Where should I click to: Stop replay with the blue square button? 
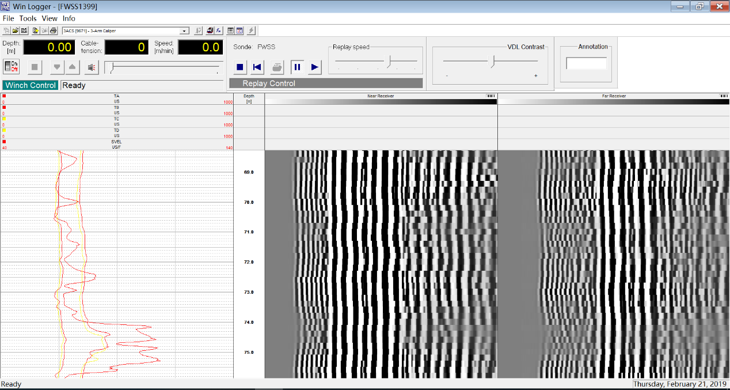coord(240,67)
